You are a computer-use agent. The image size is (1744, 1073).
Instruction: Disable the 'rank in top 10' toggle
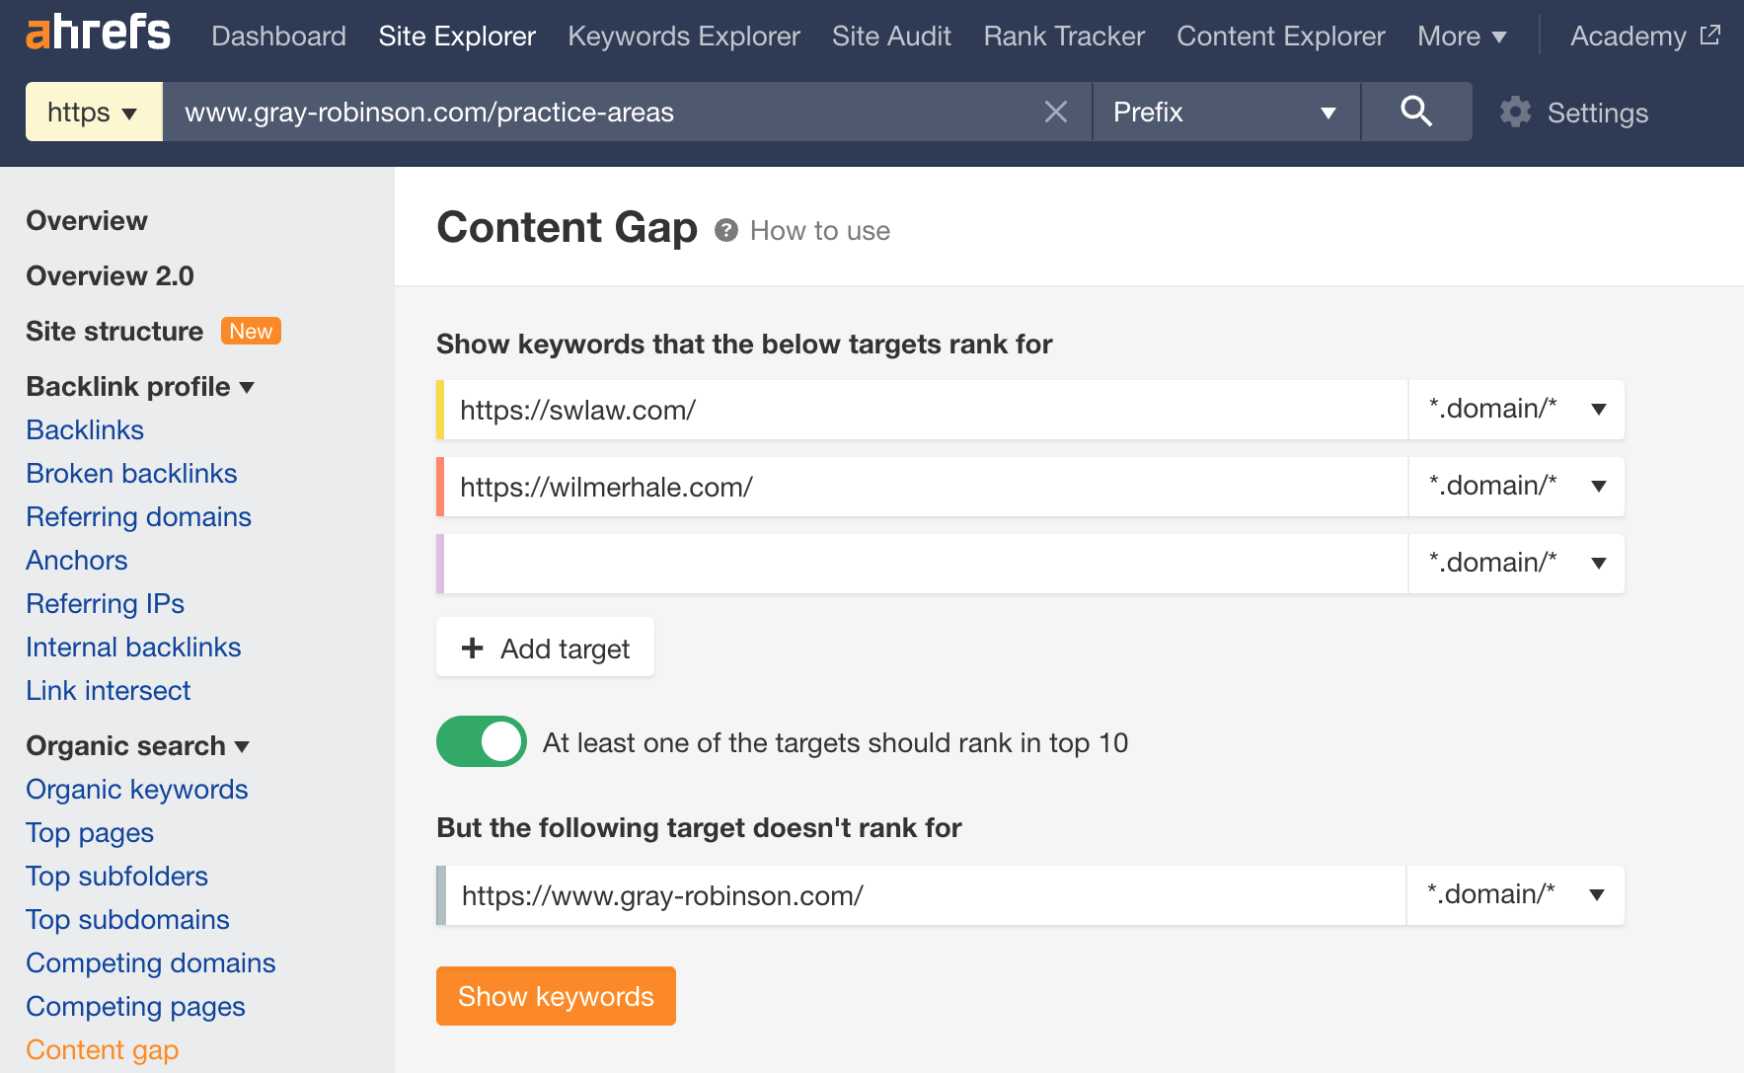click(x=481, y=741)
